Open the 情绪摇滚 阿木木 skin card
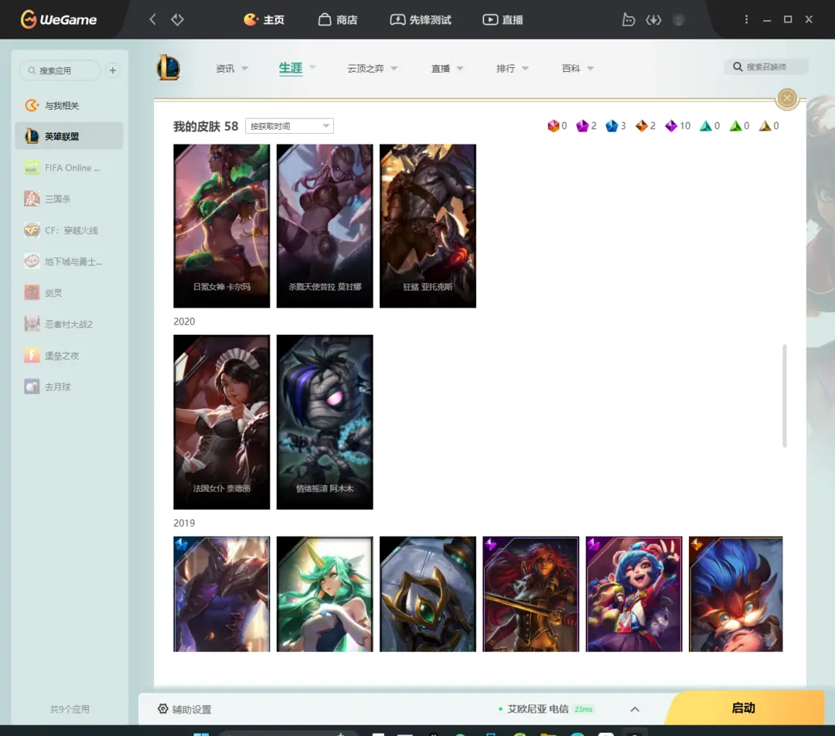 pos(325,422)
